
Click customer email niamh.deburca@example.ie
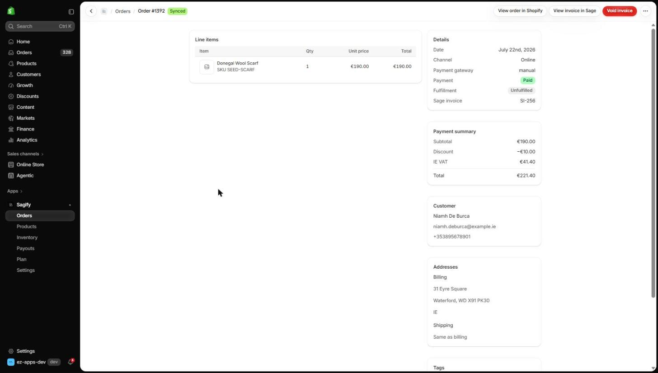pos(464,227)
